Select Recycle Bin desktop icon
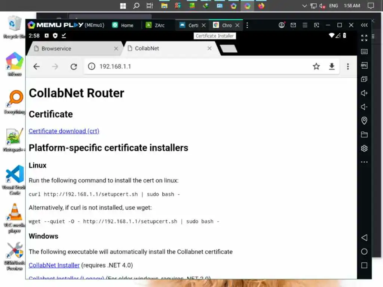This screenshot has width=383, height=287. (x=15, y=27)
